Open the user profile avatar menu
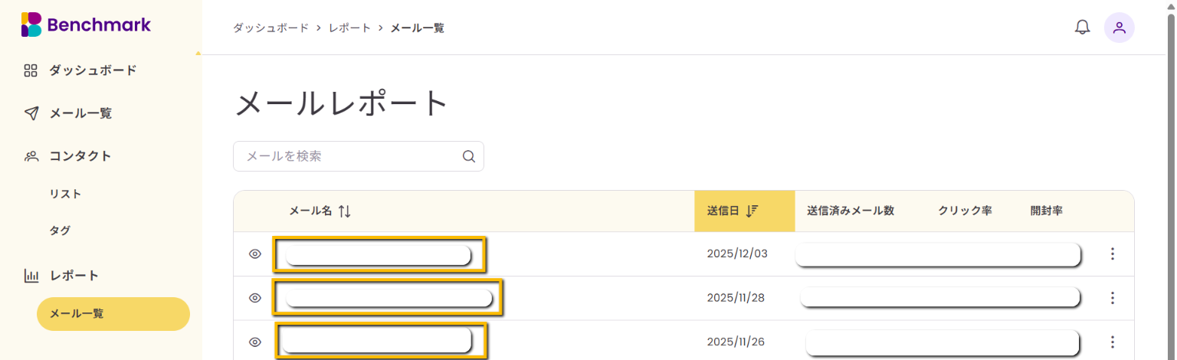The height and width of the screenshot is (360, 1177). coord(1119,28)
